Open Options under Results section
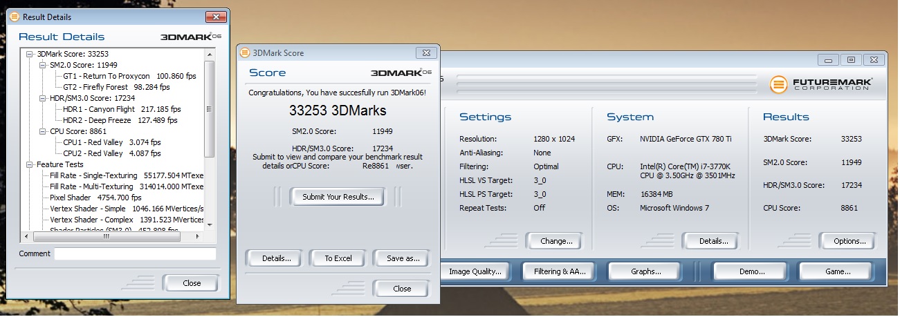Image resolution: width=900 pixels, height=317 pixels. [848, 241]
